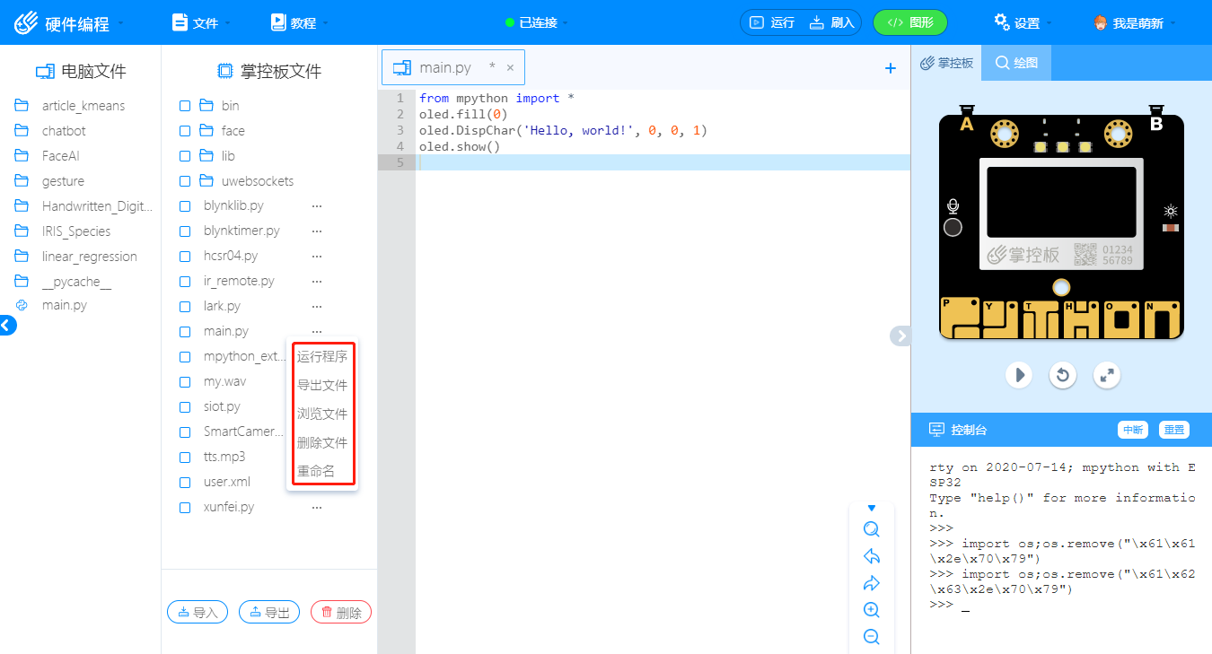Undo the last edit in the editor

tap(871, 556)
